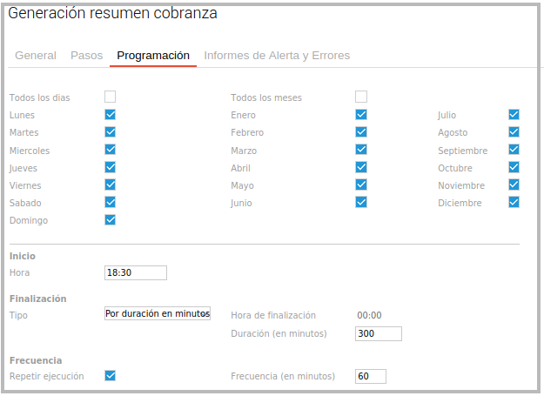The width and height of the screenshot is (544, 396).
Task: Uncheck the Junio checkbox
Action: click(x=361, y=202)
